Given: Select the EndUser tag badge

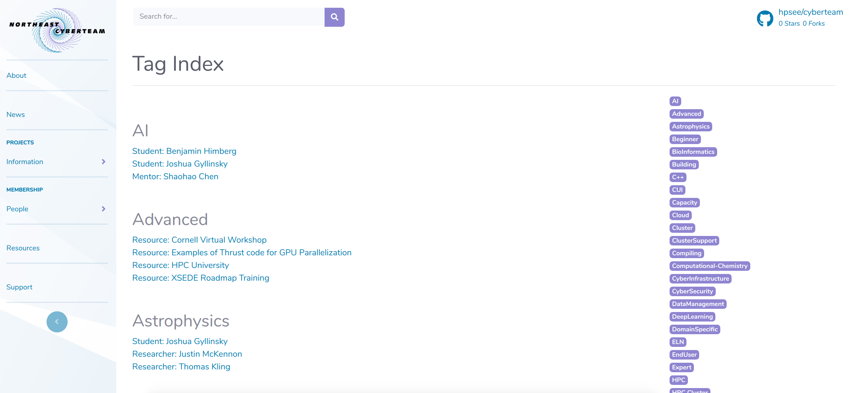Looking at the screenshot, I should (684, 355).
